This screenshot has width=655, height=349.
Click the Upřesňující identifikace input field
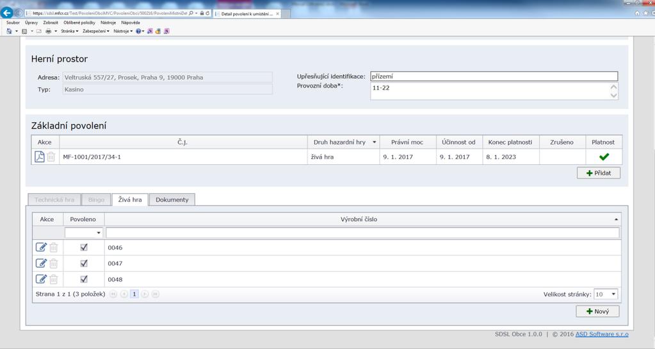(x=494, y=76)
